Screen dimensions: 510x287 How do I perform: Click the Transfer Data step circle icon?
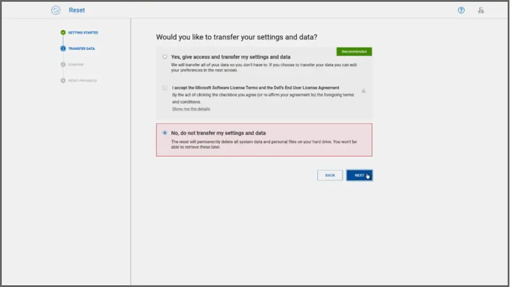point(63,49)
